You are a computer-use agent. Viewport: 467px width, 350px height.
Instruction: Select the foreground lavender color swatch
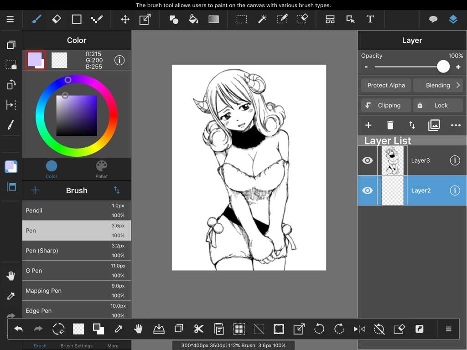(36, 60)
